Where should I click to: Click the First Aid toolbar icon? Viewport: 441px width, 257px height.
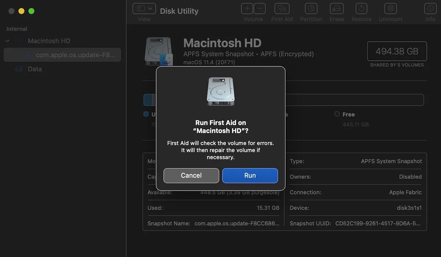(x=282, y=8)
